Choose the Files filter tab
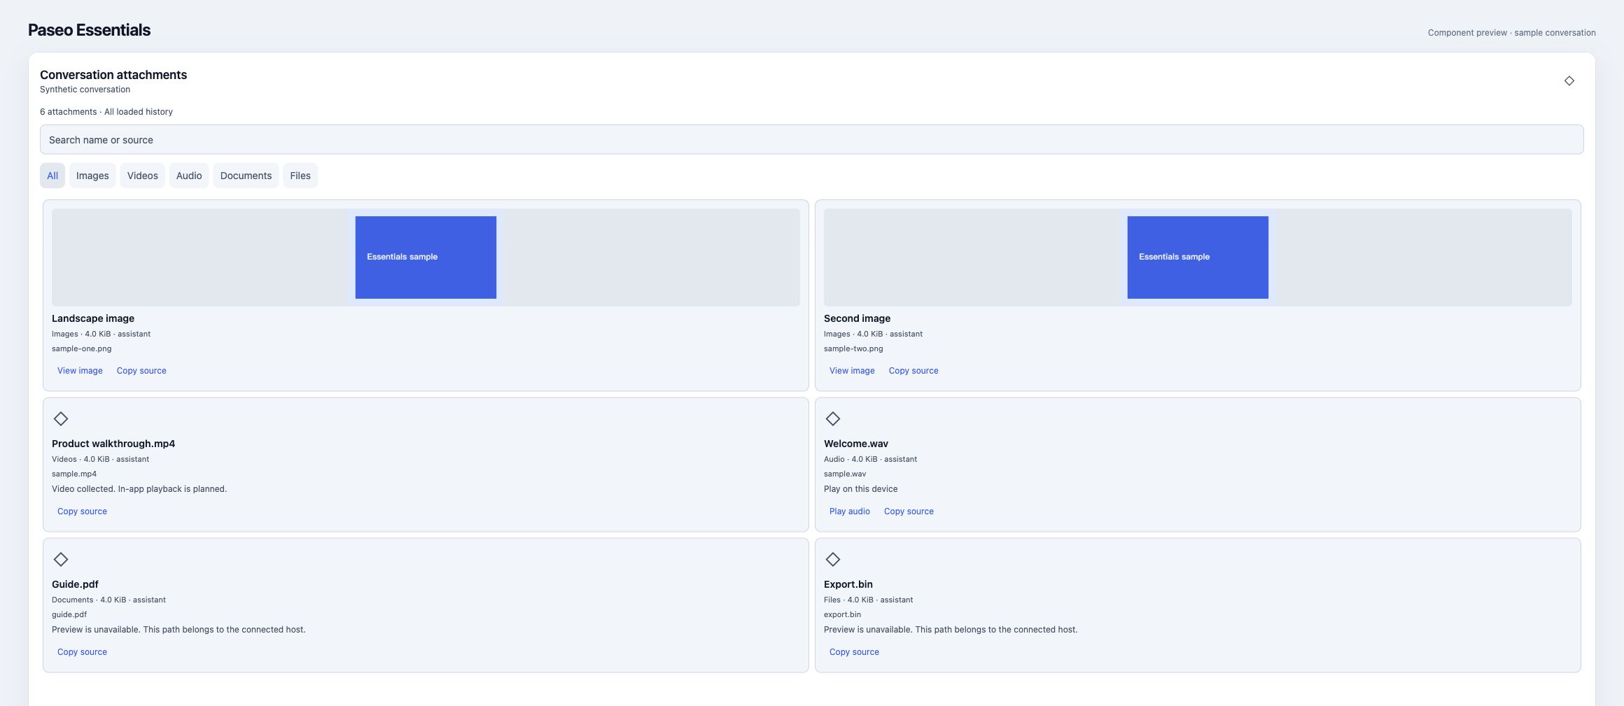Viewport: 1624px width, 706px height. pyautogui.click(x=300, y=176)
